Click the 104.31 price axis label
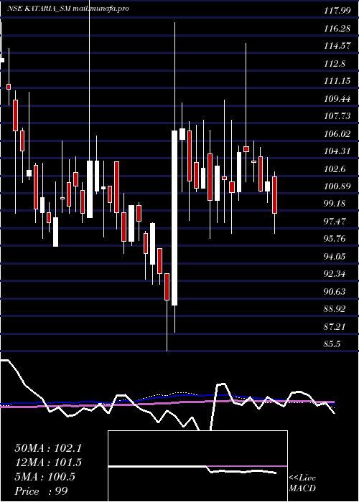Viewport: 359px width, 502px height. (x=337, y=151)
